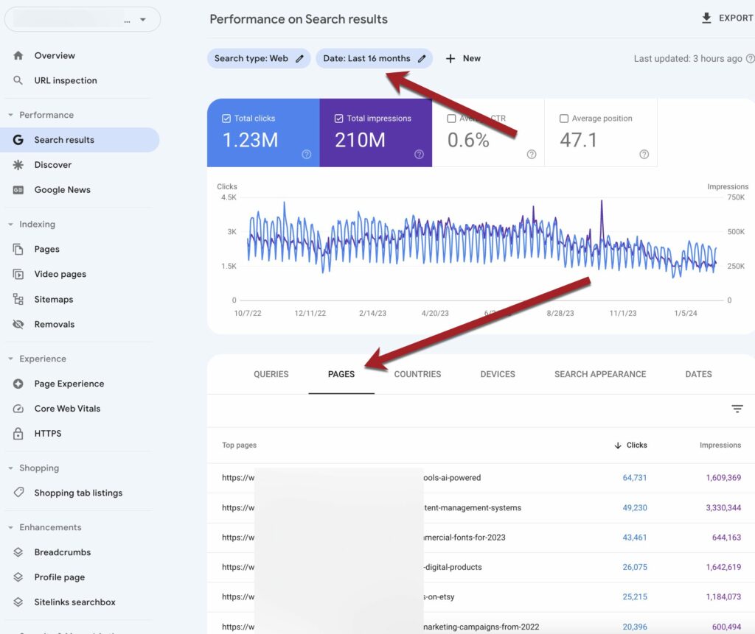Open Sitemaps via its sidebar icon
755x634 pixels.
(18, 300)
